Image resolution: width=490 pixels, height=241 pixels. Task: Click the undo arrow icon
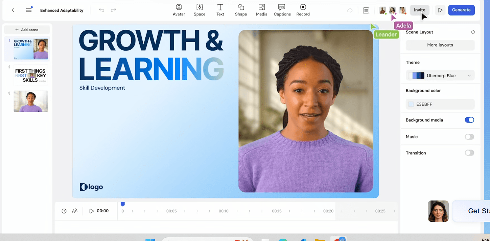(101, 10)
